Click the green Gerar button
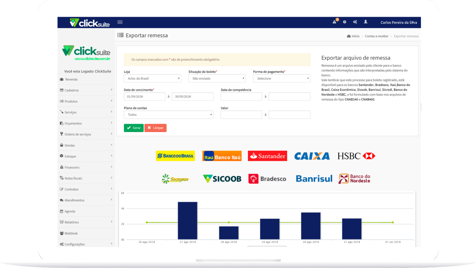The width and height of the screenshot is (476, 268). pyautogui.click(x=134, y=128)
